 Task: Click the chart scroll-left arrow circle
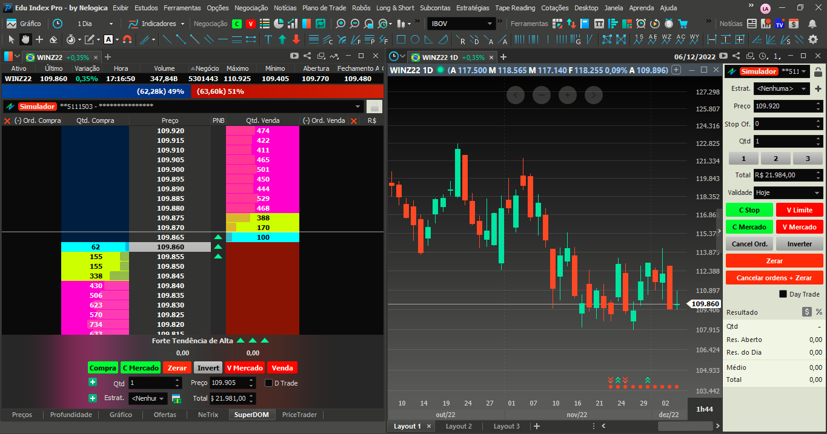[x=516, y=95]
